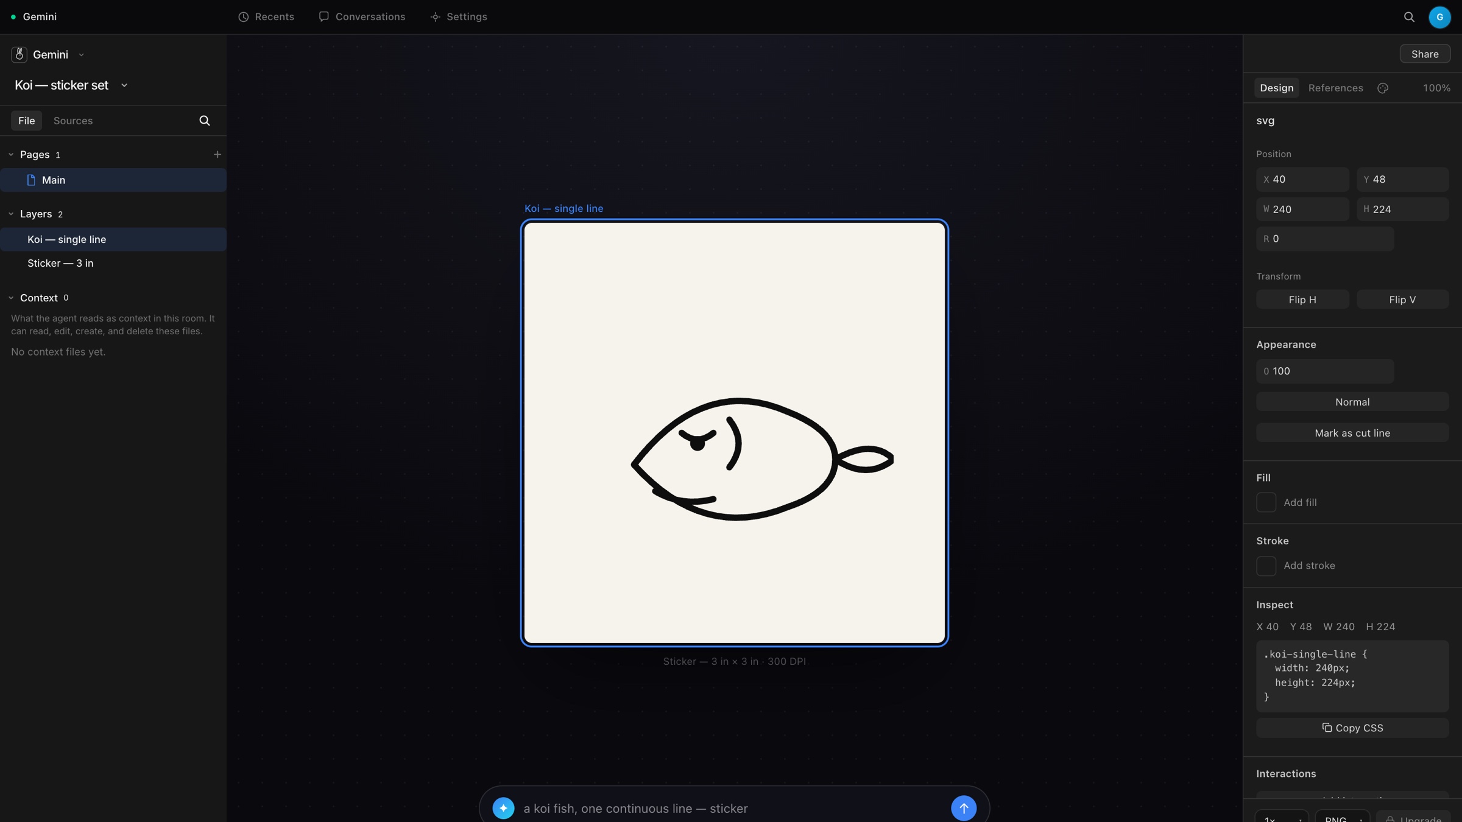Image resolution: width=1462 pixels, height=822 pixels.
Task: Click the No context files yet text
Action: (x=58, y=352)
